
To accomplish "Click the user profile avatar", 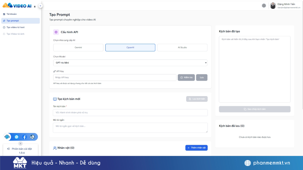I will (273, 6).
